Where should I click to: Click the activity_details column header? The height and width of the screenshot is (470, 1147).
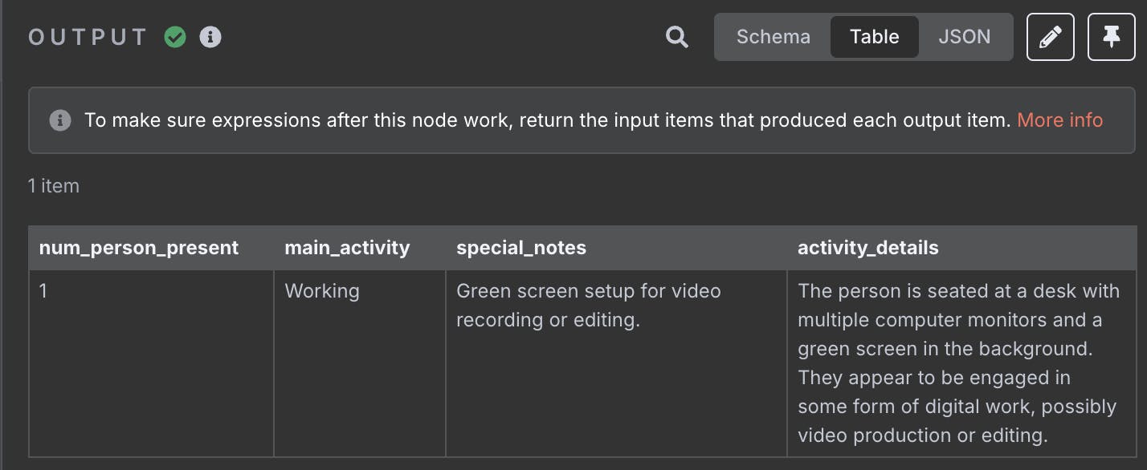tap(961, 248)
